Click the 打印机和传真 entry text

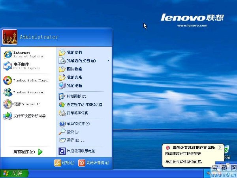coord(77,113)
